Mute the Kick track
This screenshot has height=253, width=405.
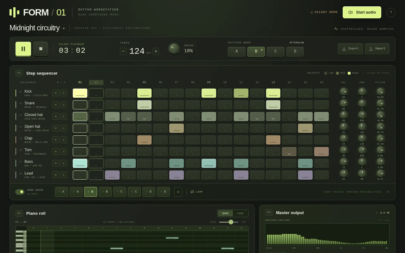point(56,93)
